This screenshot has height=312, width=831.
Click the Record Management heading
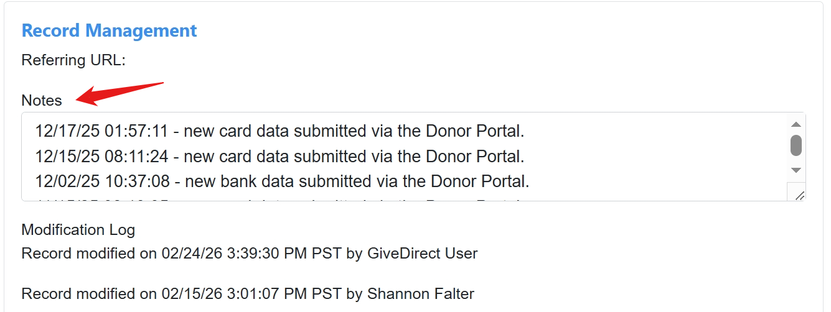109,30
